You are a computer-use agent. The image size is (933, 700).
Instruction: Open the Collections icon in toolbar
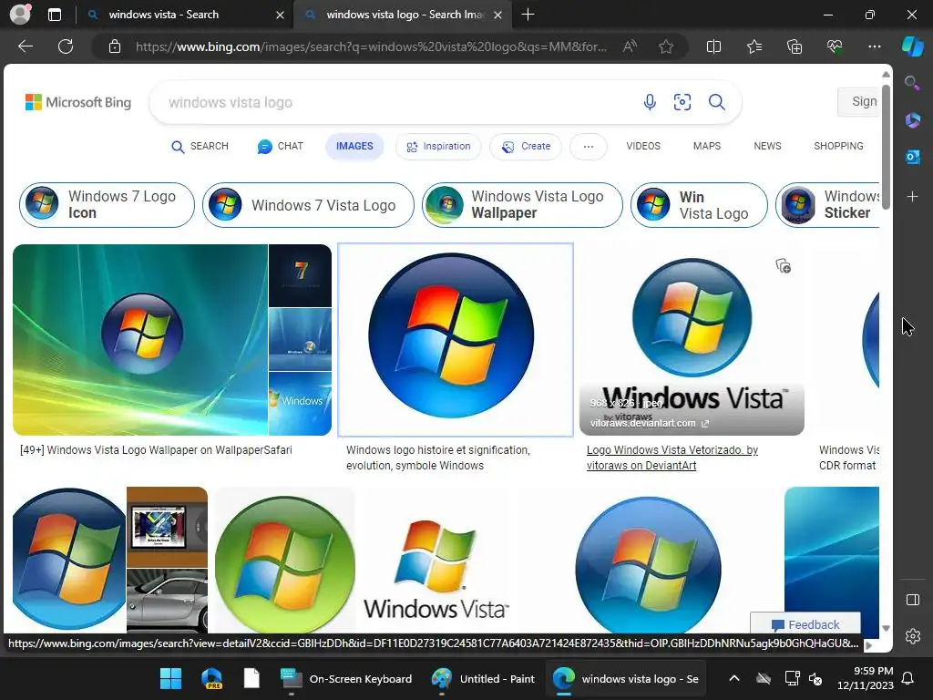(x=795, y=46)
